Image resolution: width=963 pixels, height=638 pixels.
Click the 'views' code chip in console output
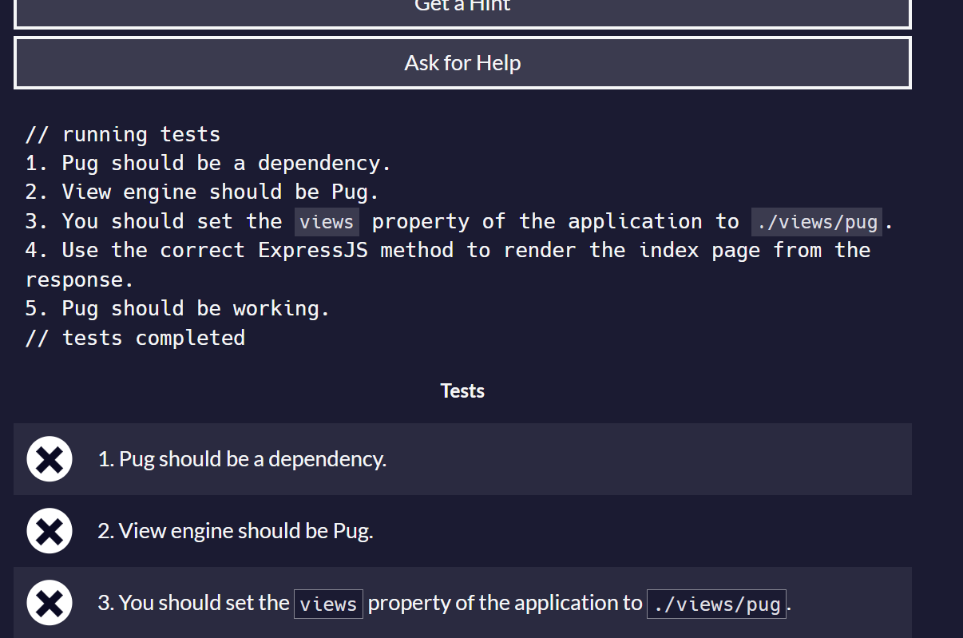(327, 222)
